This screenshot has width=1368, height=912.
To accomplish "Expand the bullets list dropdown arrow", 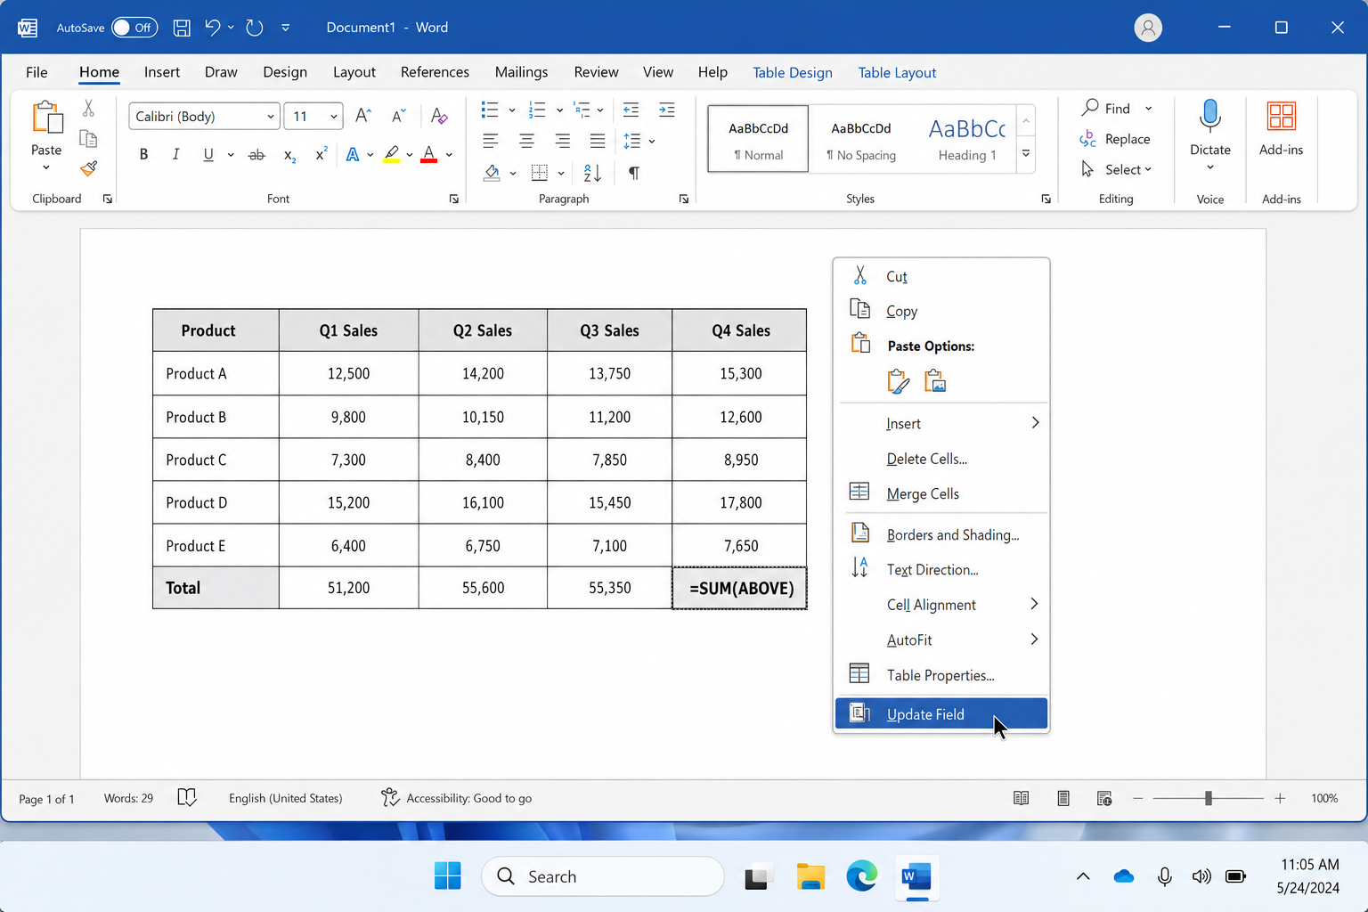I will point(512,110).
